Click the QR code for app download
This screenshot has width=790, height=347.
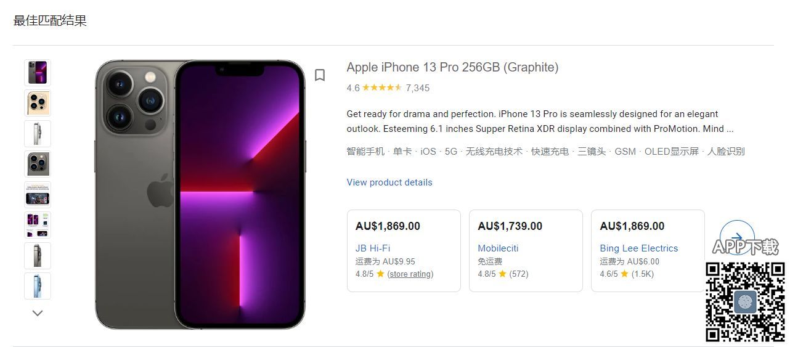745,301
